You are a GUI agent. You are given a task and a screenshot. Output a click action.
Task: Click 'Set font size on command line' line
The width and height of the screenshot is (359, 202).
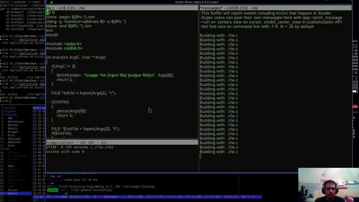257,26
